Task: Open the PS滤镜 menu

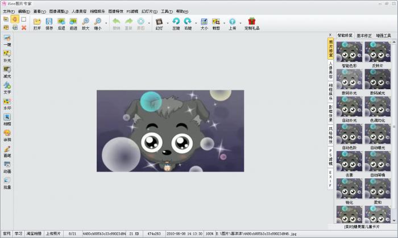Action: click(132, 11)
